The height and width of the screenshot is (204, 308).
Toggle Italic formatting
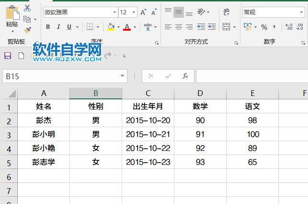pyautogui.click(x=58, y=27)
